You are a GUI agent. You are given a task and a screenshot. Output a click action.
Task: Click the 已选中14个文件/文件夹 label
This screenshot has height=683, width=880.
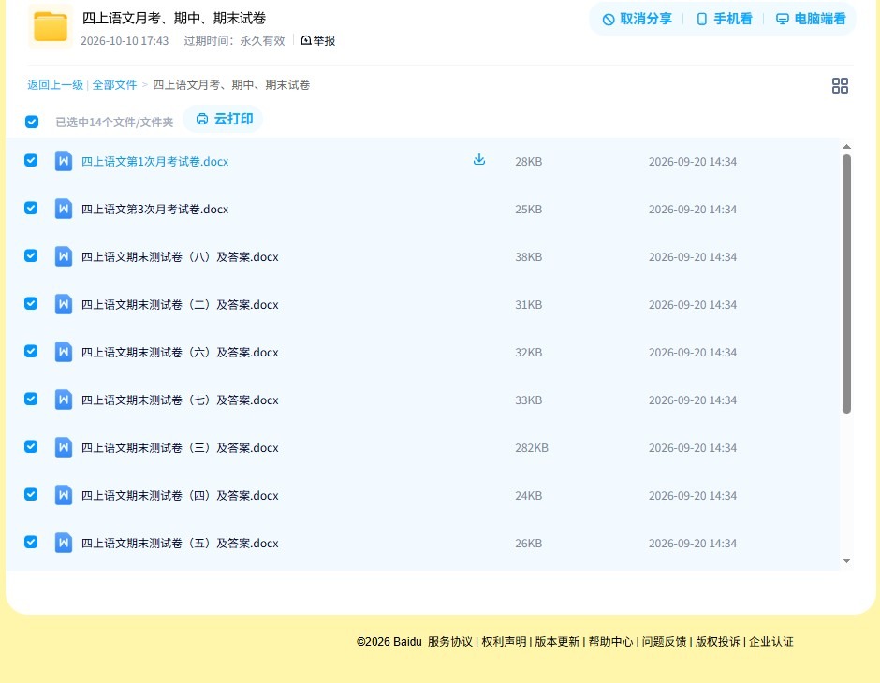[x=114, y=123]
